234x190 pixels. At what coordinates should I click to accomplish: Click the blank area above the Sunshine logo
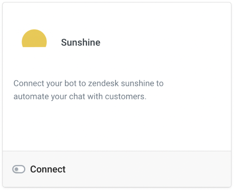coord(34,16)
